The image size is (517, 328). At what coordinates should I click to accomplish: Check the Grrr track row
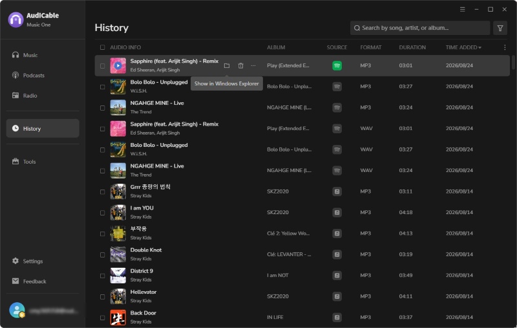click(103, 192)
